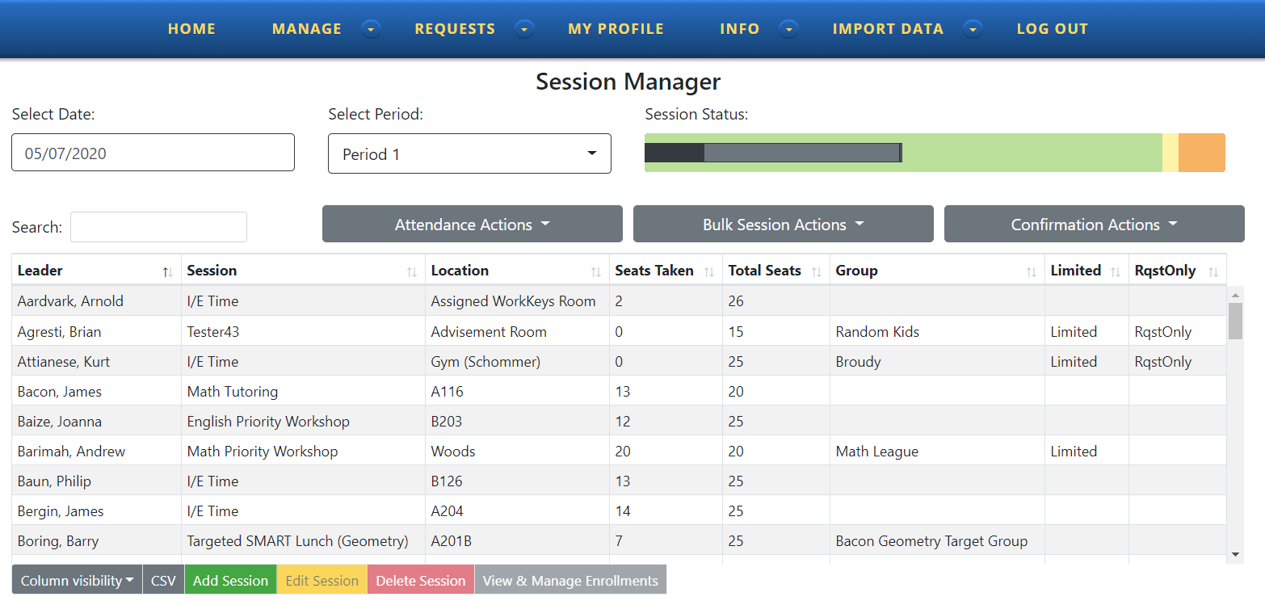The width and height of the screenshot is (1265, 605).
Task: Expand the Info menu arrow icon
Action: (x=789, y=29)
